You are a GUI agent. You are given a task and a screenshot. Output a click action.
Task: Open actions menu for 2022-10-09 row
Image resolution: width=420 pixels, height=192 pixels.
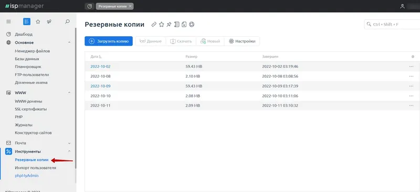click(x=412, y=86)
